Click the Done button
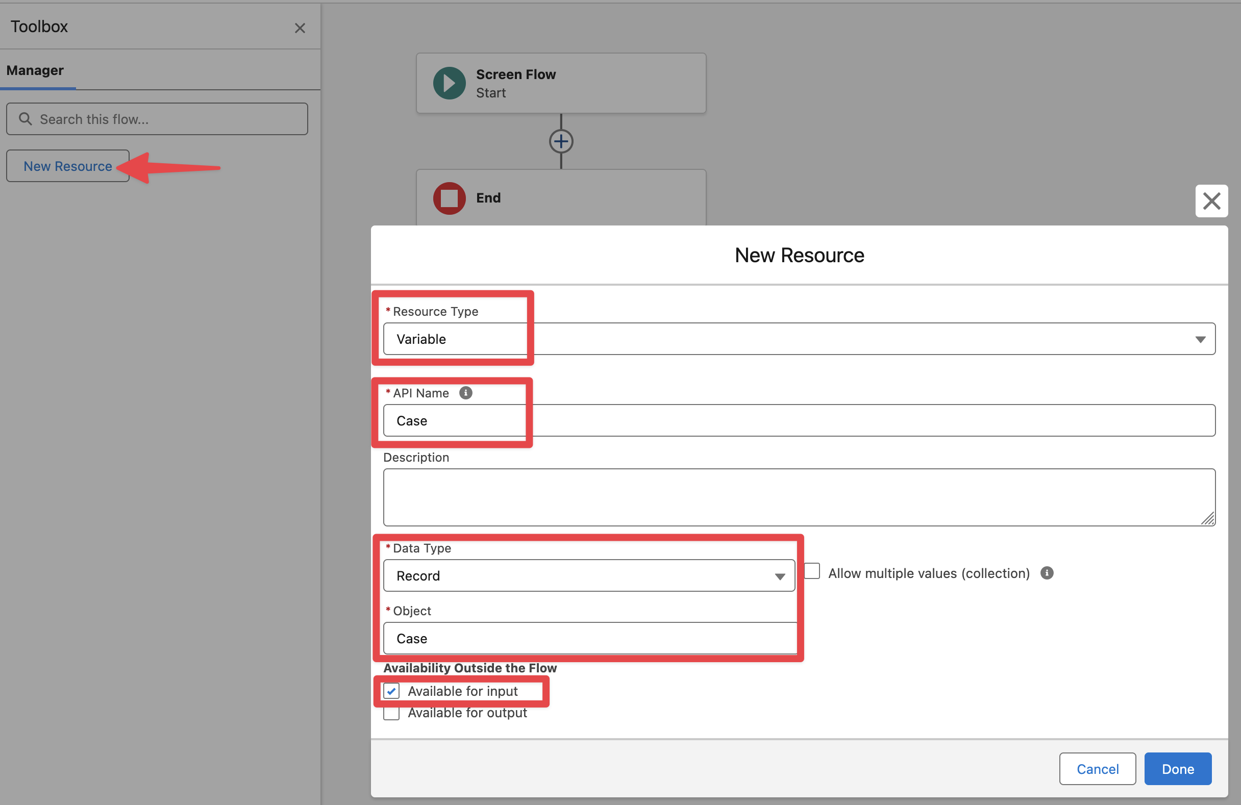 pos(1177,768)
